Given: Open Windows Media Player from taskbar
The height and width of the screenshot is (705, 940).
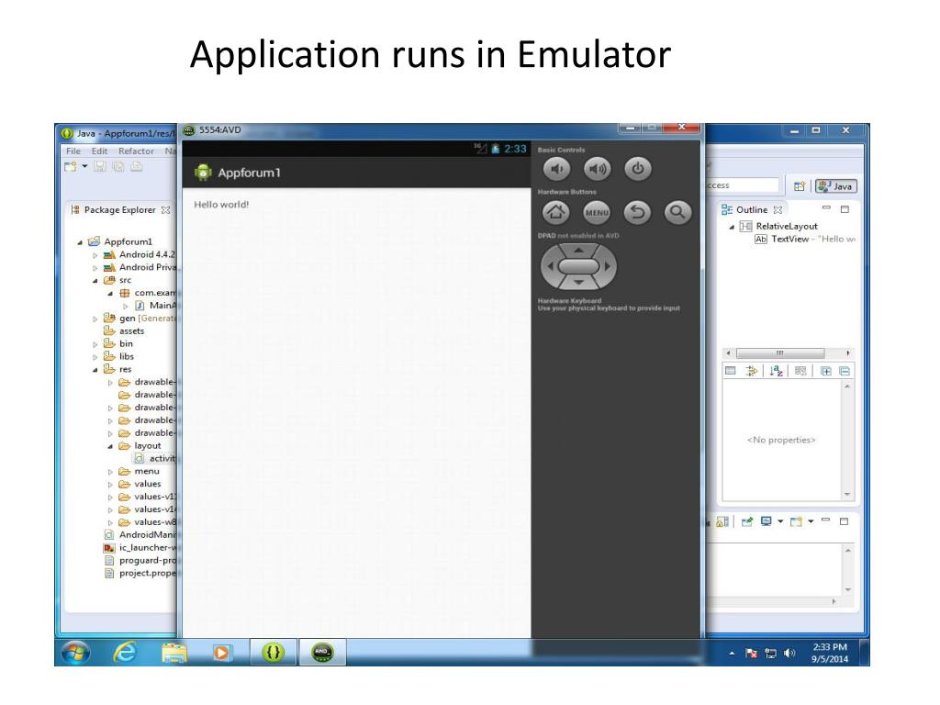Looking at the screenshot, I should pyautogui.click(x=221, y=653).
